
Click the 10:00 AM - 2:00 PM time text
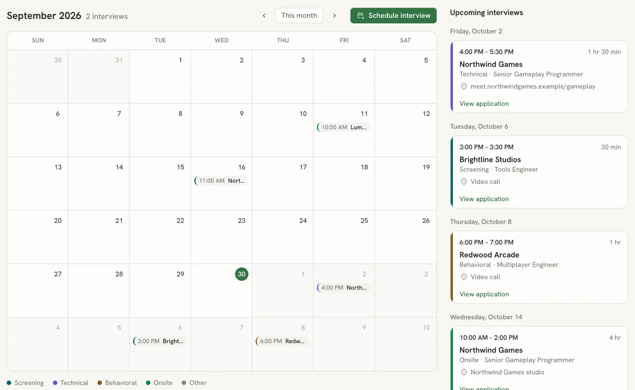(489, 338)
